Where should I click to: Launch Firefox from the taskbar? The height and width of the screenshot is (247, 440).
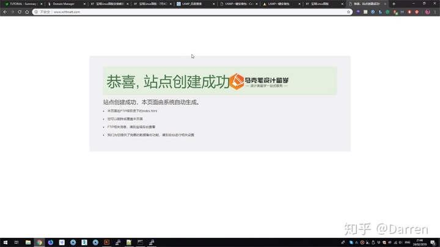pos(51,242)
